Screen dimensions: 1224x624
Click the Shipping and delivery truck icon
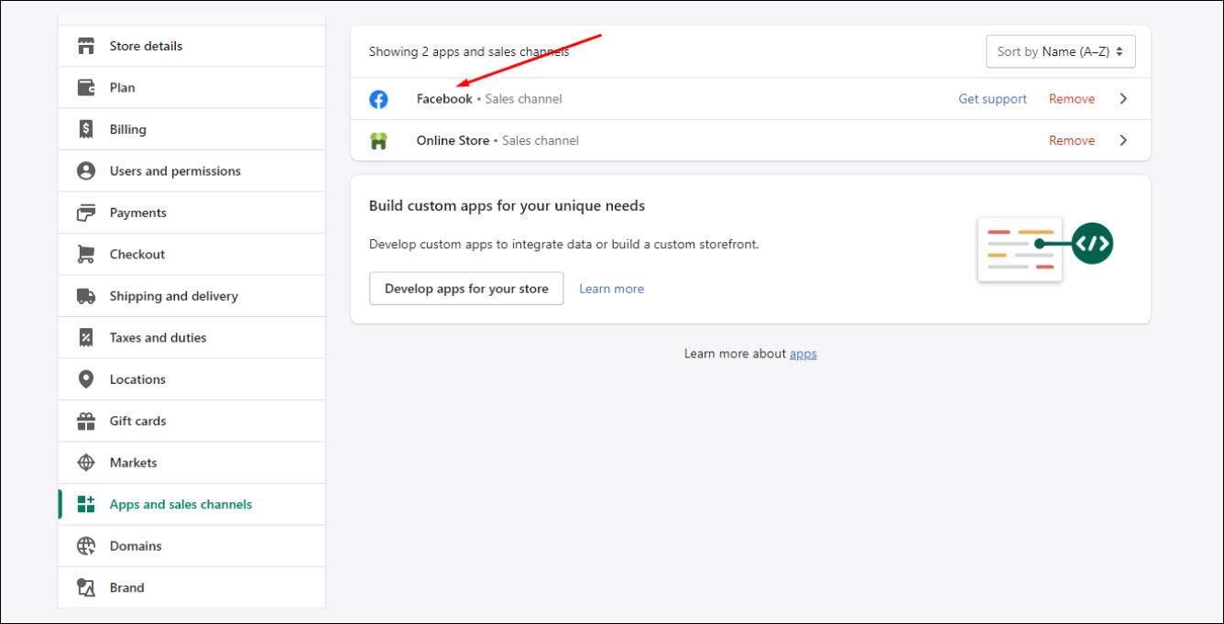(x=86, y=296)
